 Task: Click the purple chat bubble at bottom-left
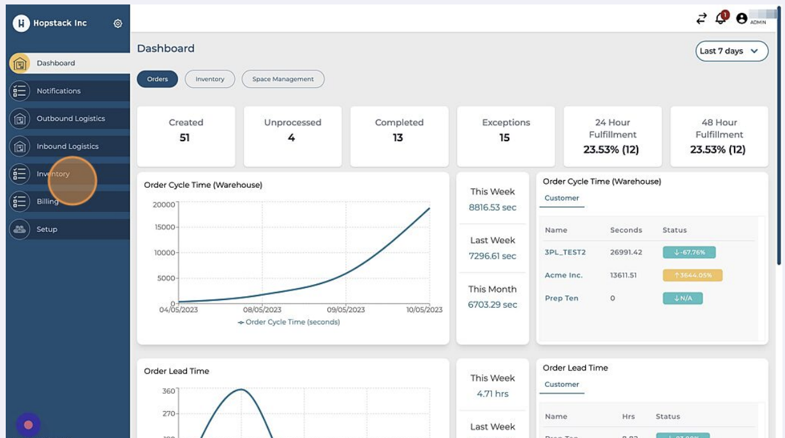click(28, 425)
